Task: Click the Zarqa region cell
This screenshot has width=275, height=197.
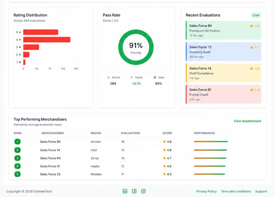Action: [95, 158]
